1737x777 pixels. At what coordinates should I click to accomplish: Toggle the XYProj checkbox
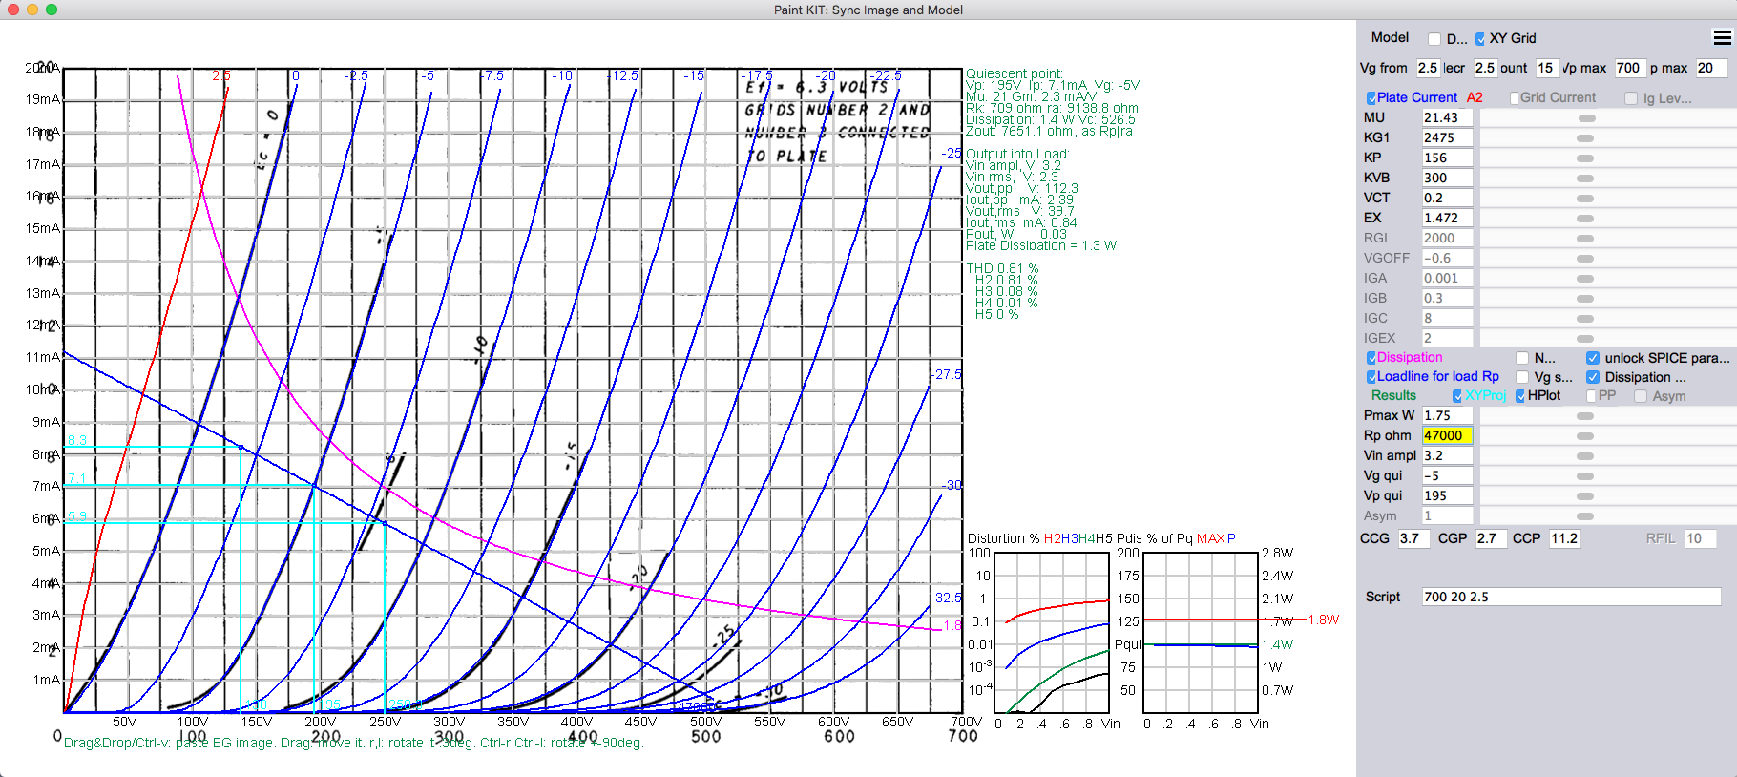coord(1457,396)
